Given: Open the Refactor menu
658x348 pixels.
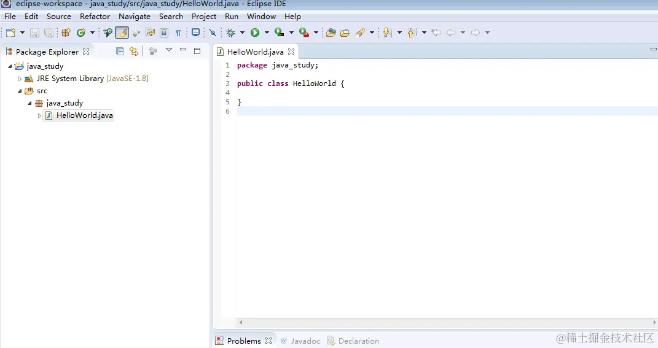Looking at the screenshot, I should tap(95, 17).
